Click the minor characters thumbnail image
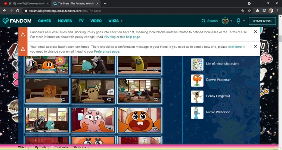Image resolution: width=282 pixels, height=150 pixels. pos(197,64)
